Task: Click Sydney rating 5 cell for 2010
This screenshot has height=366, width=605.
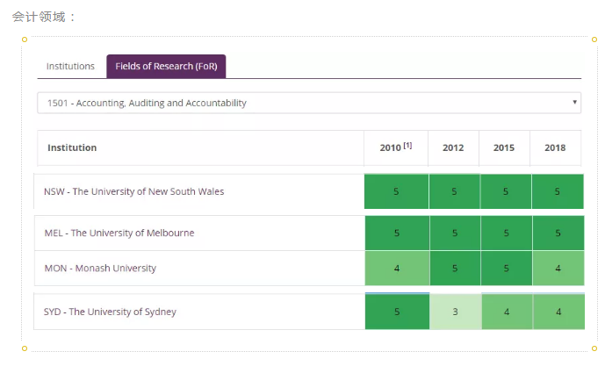Action: click(x=397, y=312)
